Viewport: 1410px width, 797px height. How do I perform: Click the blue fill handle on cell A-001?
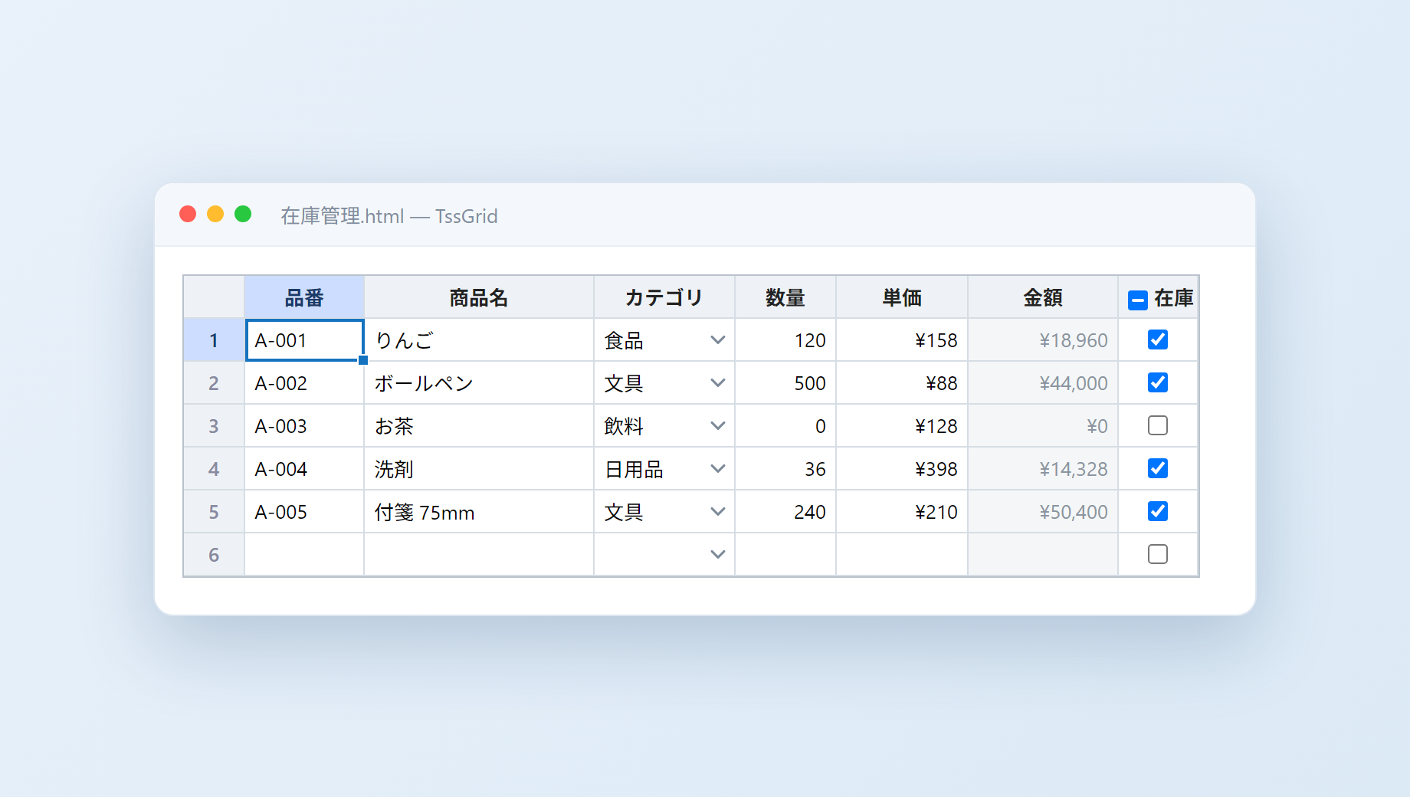coord(363,360)
